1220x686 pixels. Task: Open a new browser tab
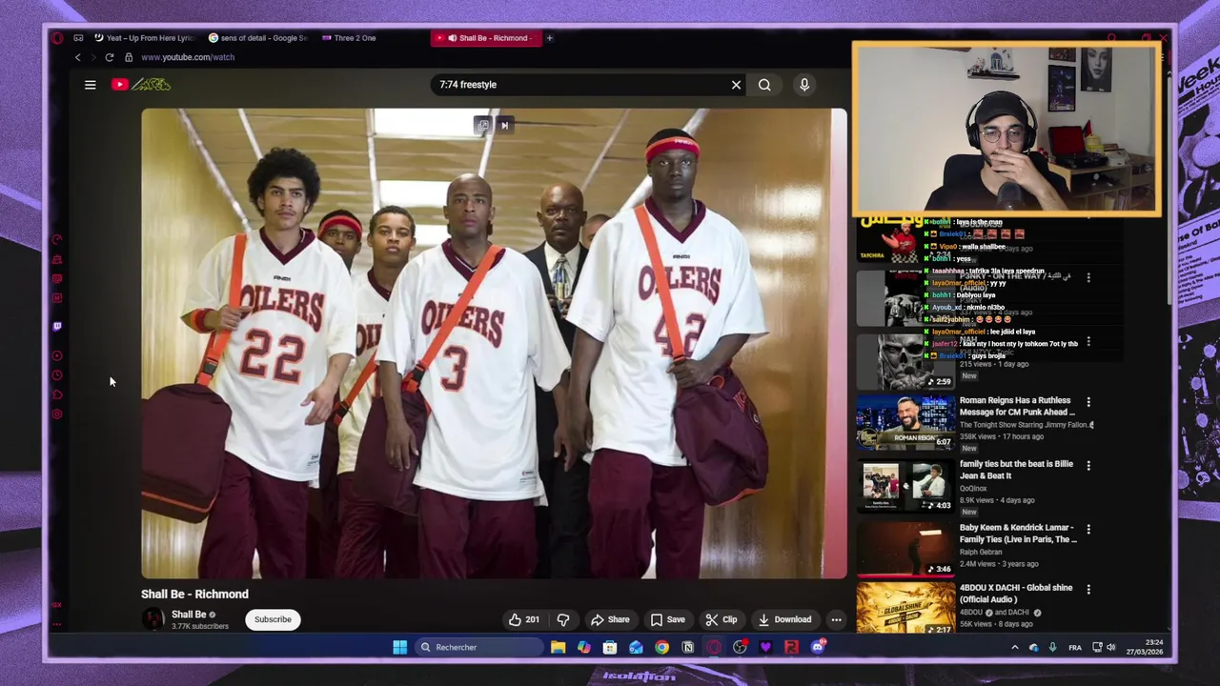(x=550, y=38)
